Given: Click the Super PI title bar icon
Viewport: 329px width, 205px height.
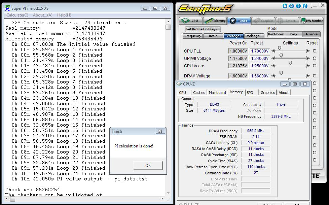Looking at the screenshot, I should 7,8.
